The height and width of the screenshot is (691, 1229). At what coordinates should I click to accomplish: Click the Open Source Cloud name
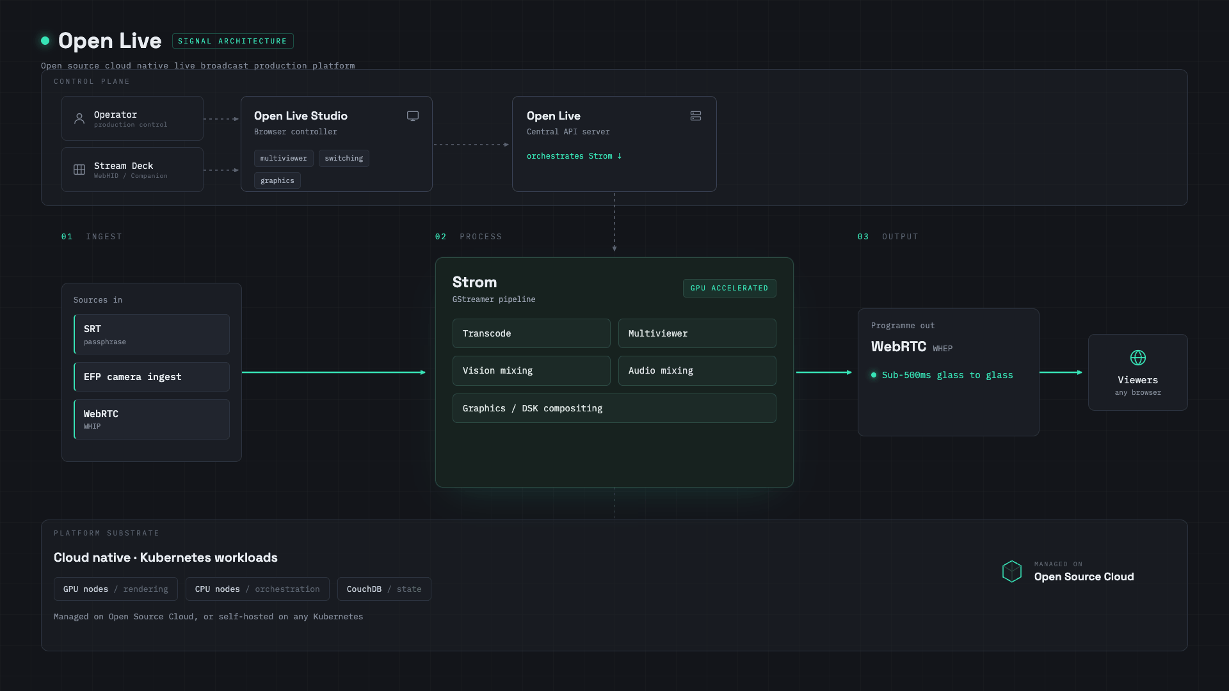1084,576
